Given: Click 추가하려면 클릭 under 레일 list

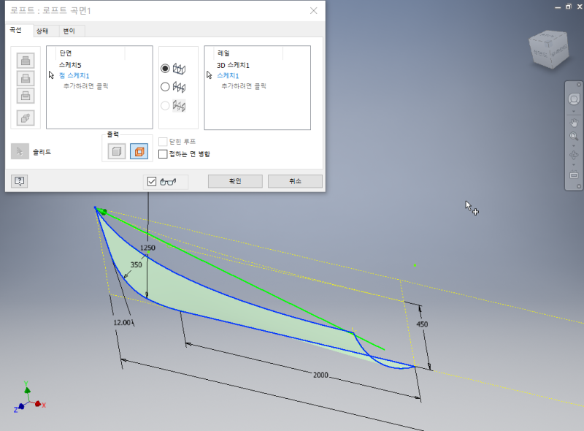Looking at the screenshot, I should coord(244,86).
